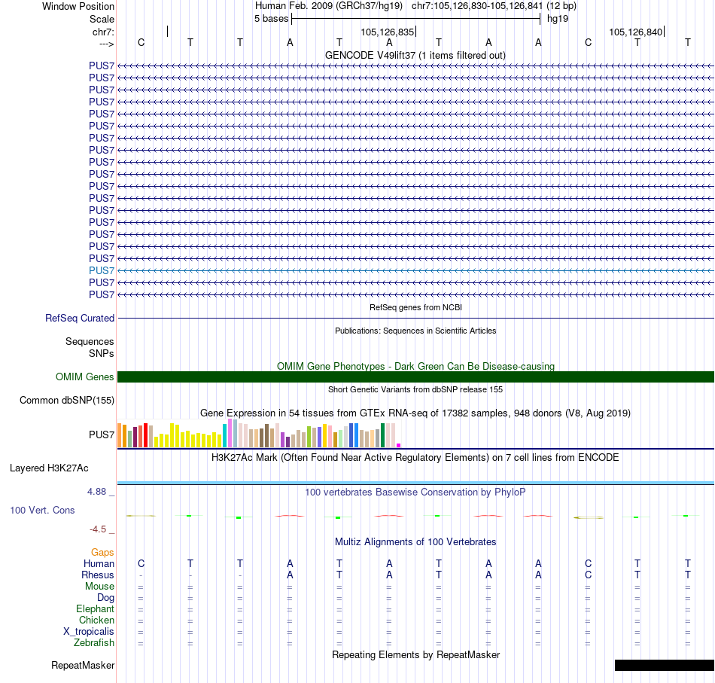
Task: Open RefSeq genes from NCBI title
Action: coord(415,307)
